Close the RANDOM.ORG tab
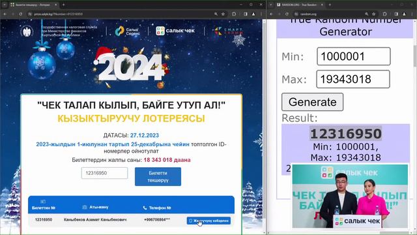The image size is (417, 235). pos(322,5)
